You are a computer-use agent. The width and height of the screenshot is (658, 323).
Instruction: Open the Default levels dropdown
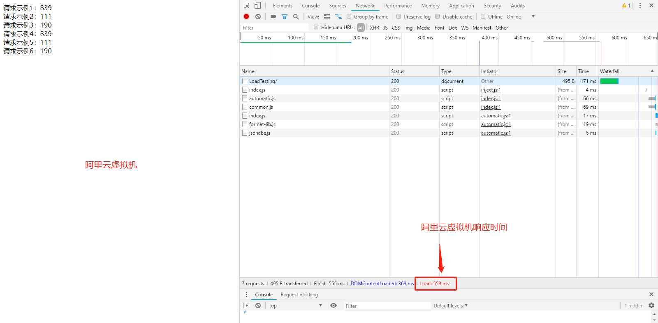click(450, 305)
